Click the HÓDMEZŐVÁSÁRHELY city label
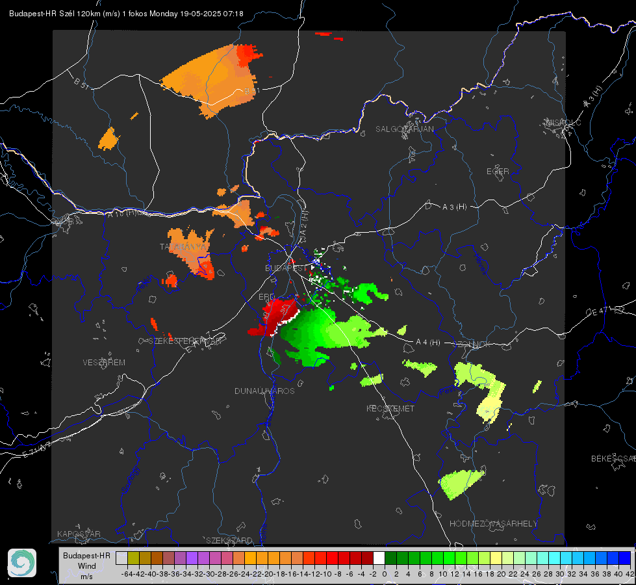The width and height of the screenshot is (636, 585). click(x=493, y=524)
